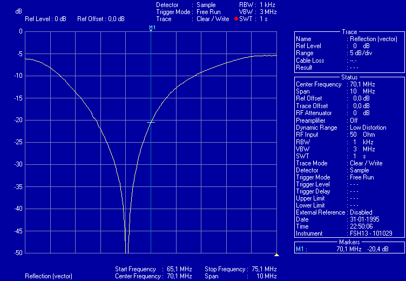Click the Reflection (vector) label at bottom-left
The image size is (406, 281).
coord(49,276)
